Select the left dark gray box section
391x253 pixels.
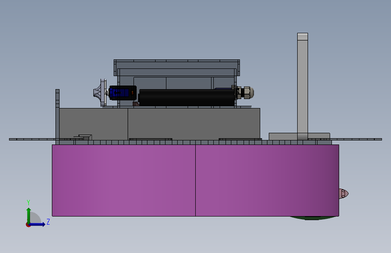point(93,124)
